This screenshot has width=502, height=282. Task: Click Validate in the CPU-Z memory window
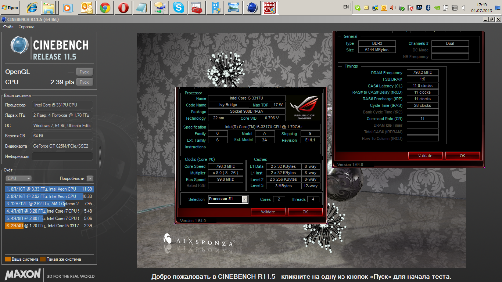click(x=425, y=156)
